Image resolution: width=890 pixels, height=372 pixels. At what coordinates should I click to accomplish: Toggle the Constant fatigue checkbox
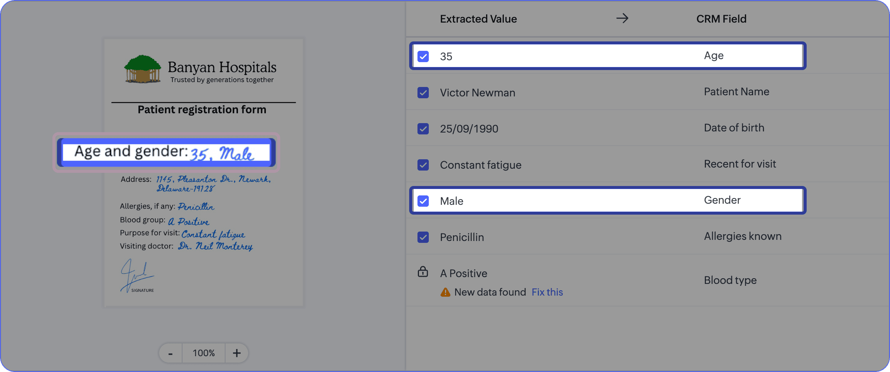pyautogui.click(x=423, y=165)
